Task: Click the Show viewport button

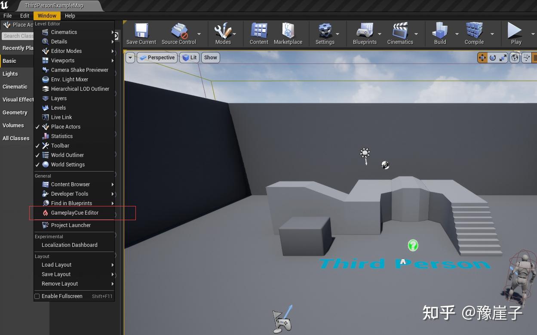Action: point(211,58)
